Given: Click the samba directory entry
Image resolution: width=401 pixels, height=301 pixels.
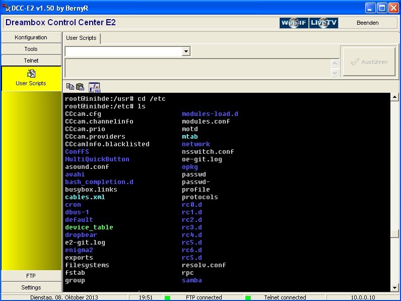Looking at the screenshot, I should (x=192, y=280).
